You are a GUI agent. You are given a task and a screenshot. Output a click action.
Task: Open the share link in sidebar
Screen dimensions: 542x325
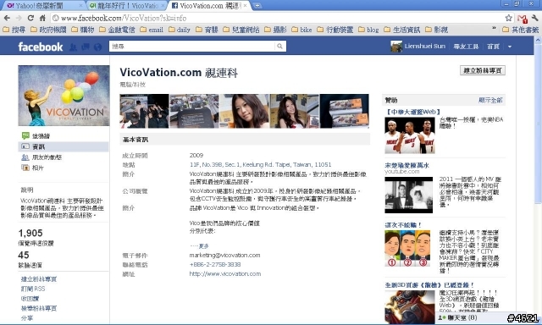coord(27,318)
